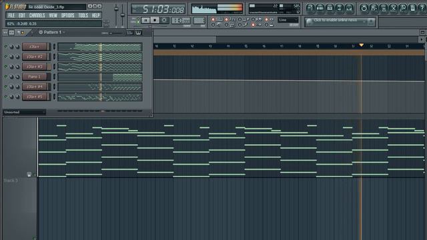
Task: Mute the z3ta+ channel with green LED
Action: click(x=6, y=47)
